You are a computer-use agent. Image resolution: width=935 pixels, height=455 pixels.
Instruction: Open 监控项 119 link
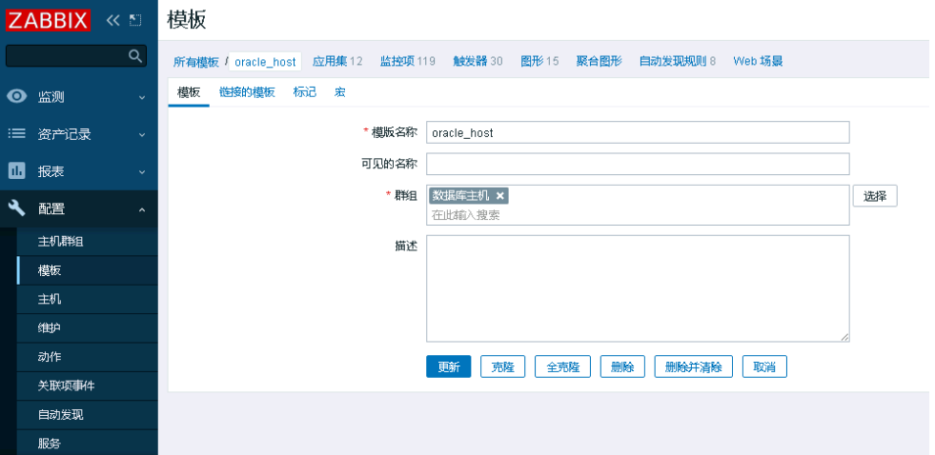(x=408, y=61)
